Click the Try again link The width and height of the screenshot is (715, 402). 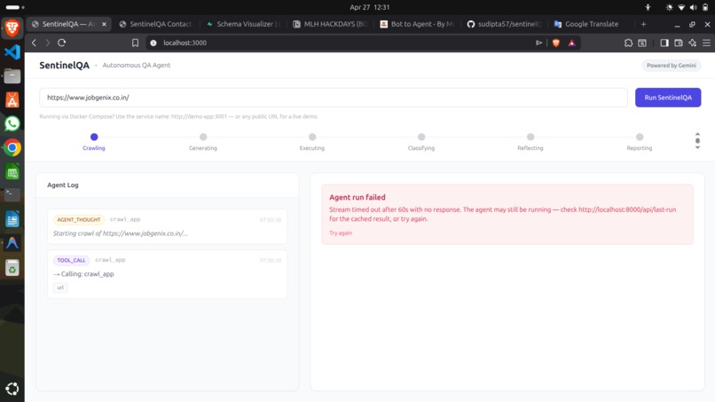(x=341, y=233)
